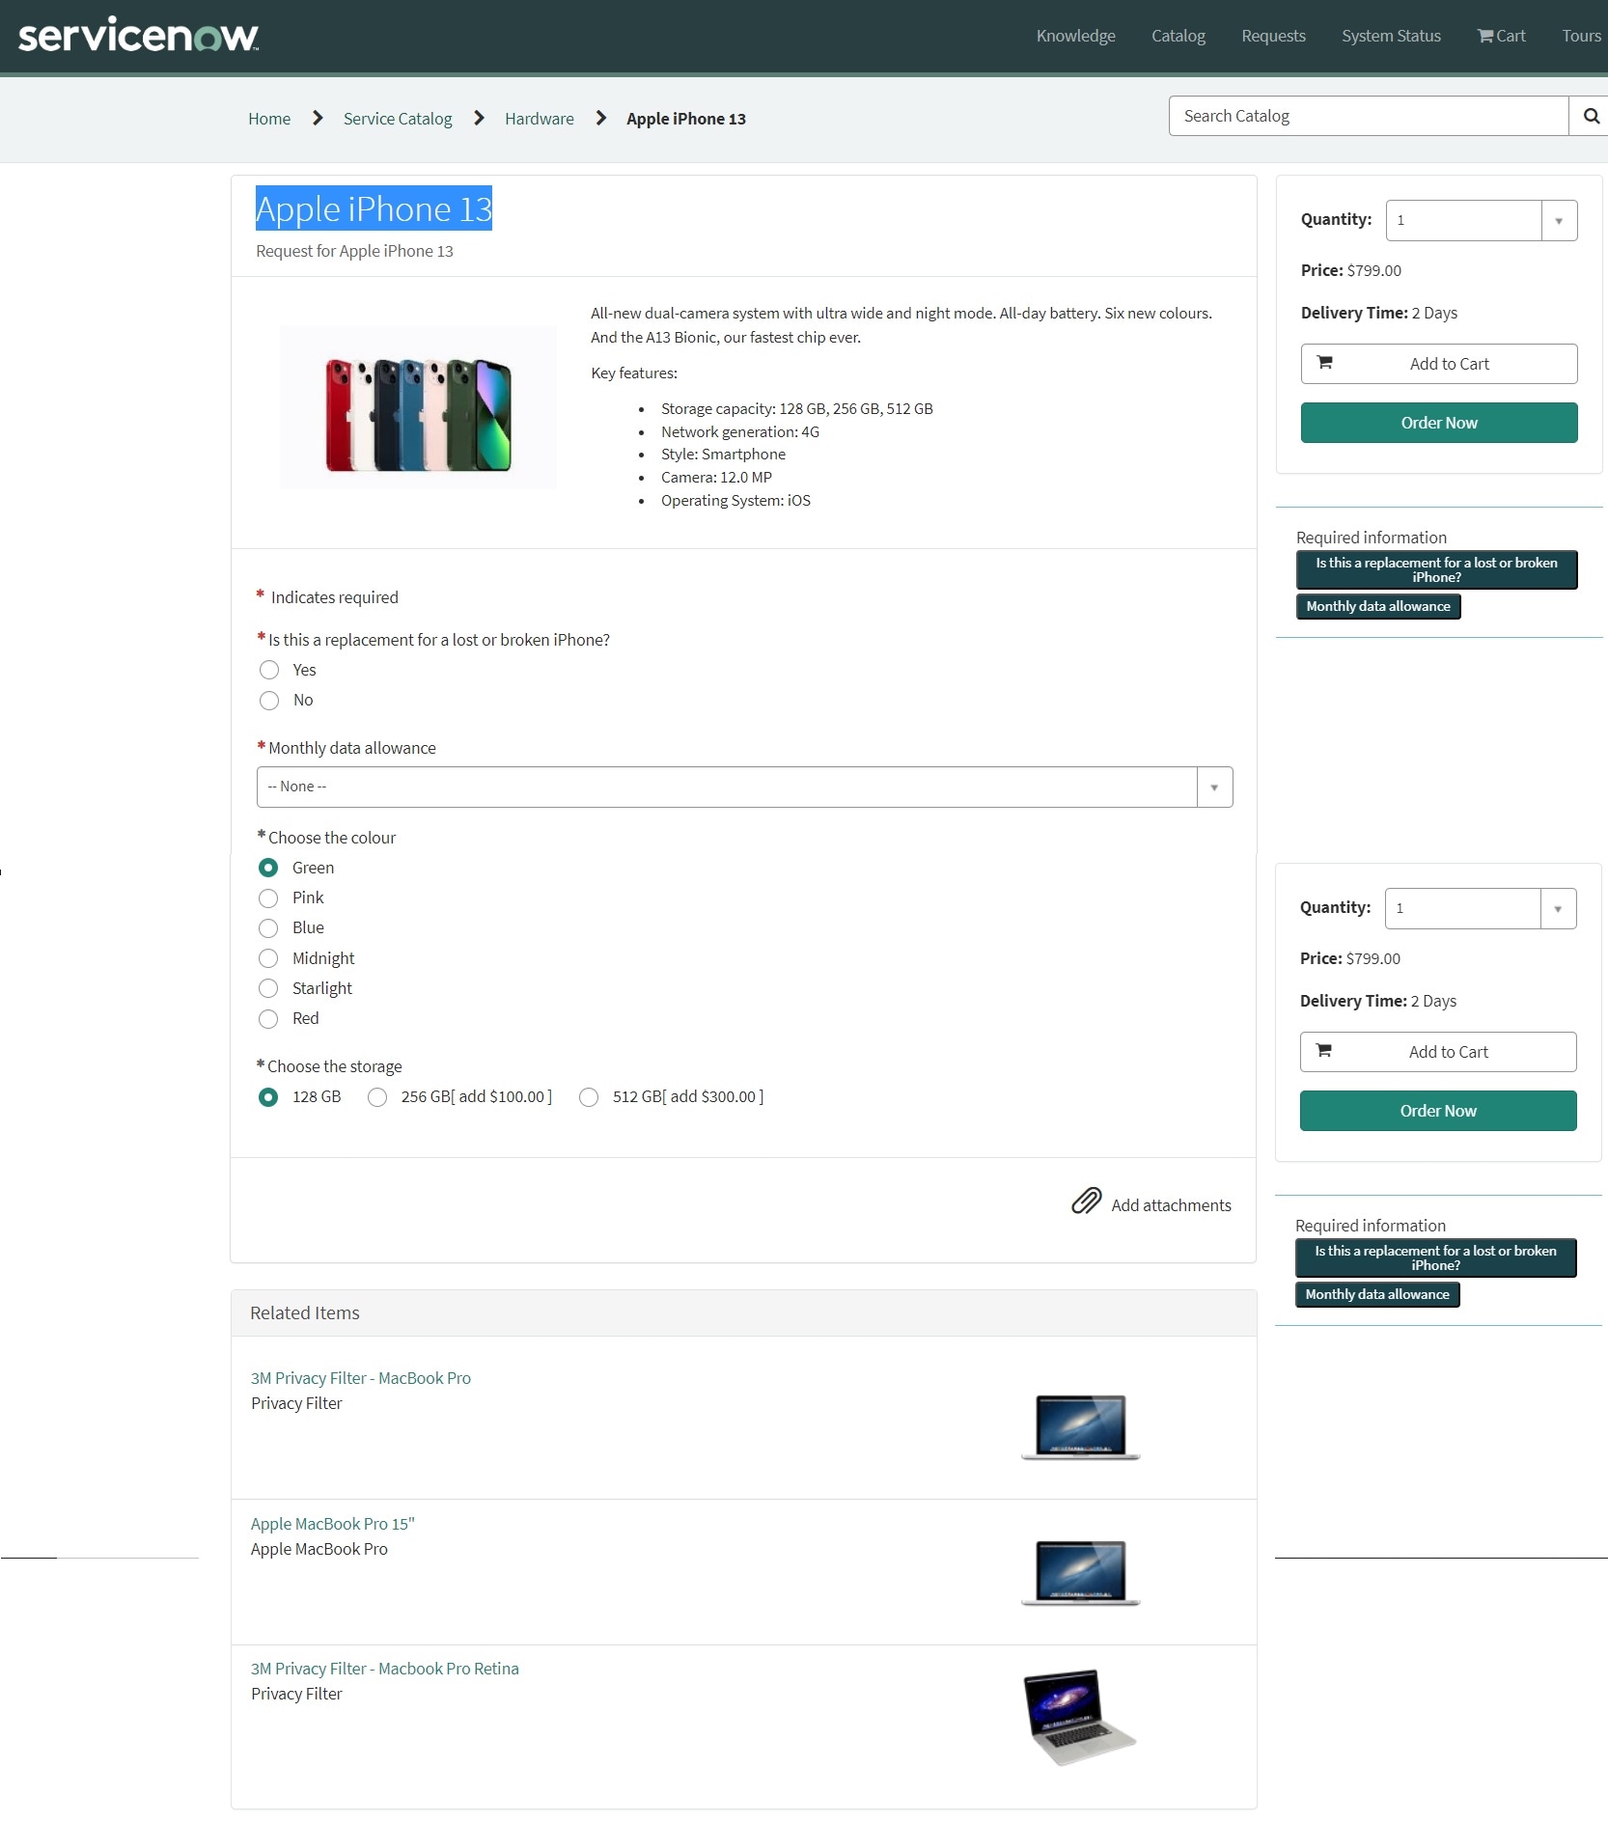Screen dimensions: 1608x1823
Task: Click the cart icon inside the top Add to Cart button
Action: (1326, 363)
